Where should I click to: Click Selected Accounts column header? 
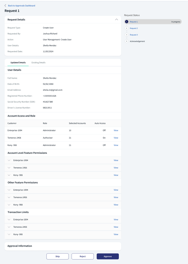coord(77,123)
